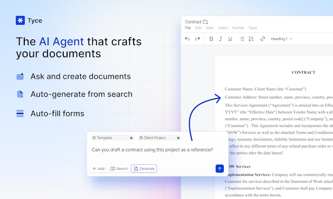333x199 pixels.
Task: Remove the Template attachment chip
Action: [131, 138]
